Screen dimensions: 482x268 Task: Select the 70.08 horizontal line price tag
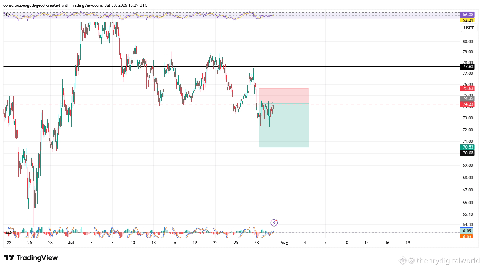coord(468,153)
